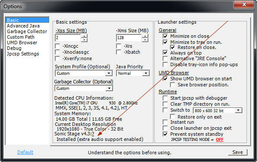Toggle Always on top checkbox
This screenshot has width=257, height=162.
pos(165,53)
